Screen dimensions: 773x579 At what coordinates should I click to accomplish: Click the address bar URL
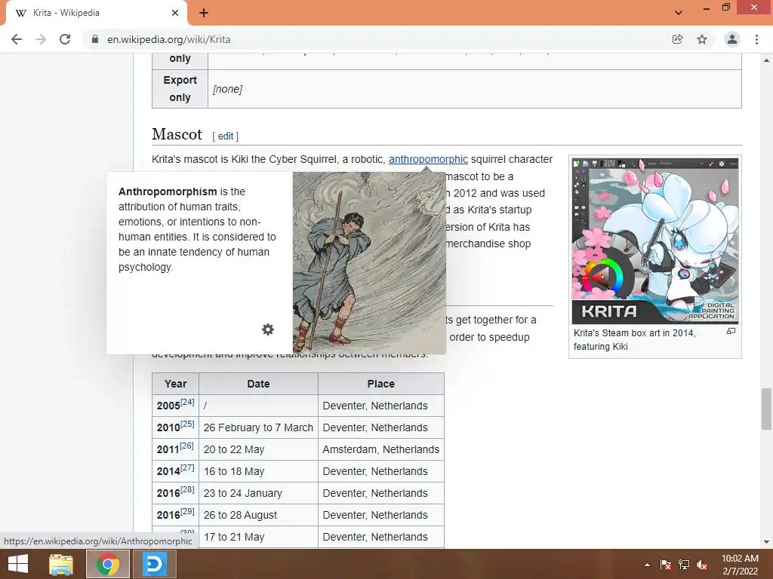(x=168, y=39)
